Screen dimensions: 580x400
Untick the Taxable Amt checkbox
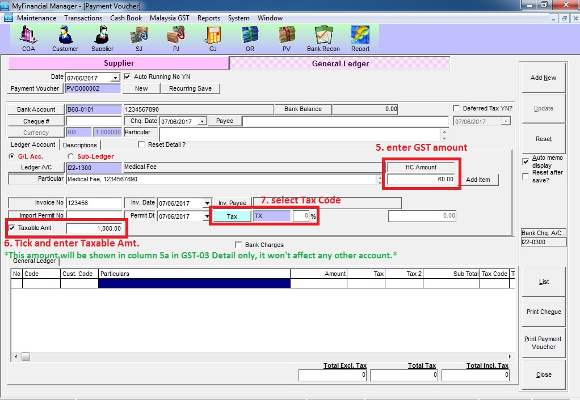pos(12,228)
